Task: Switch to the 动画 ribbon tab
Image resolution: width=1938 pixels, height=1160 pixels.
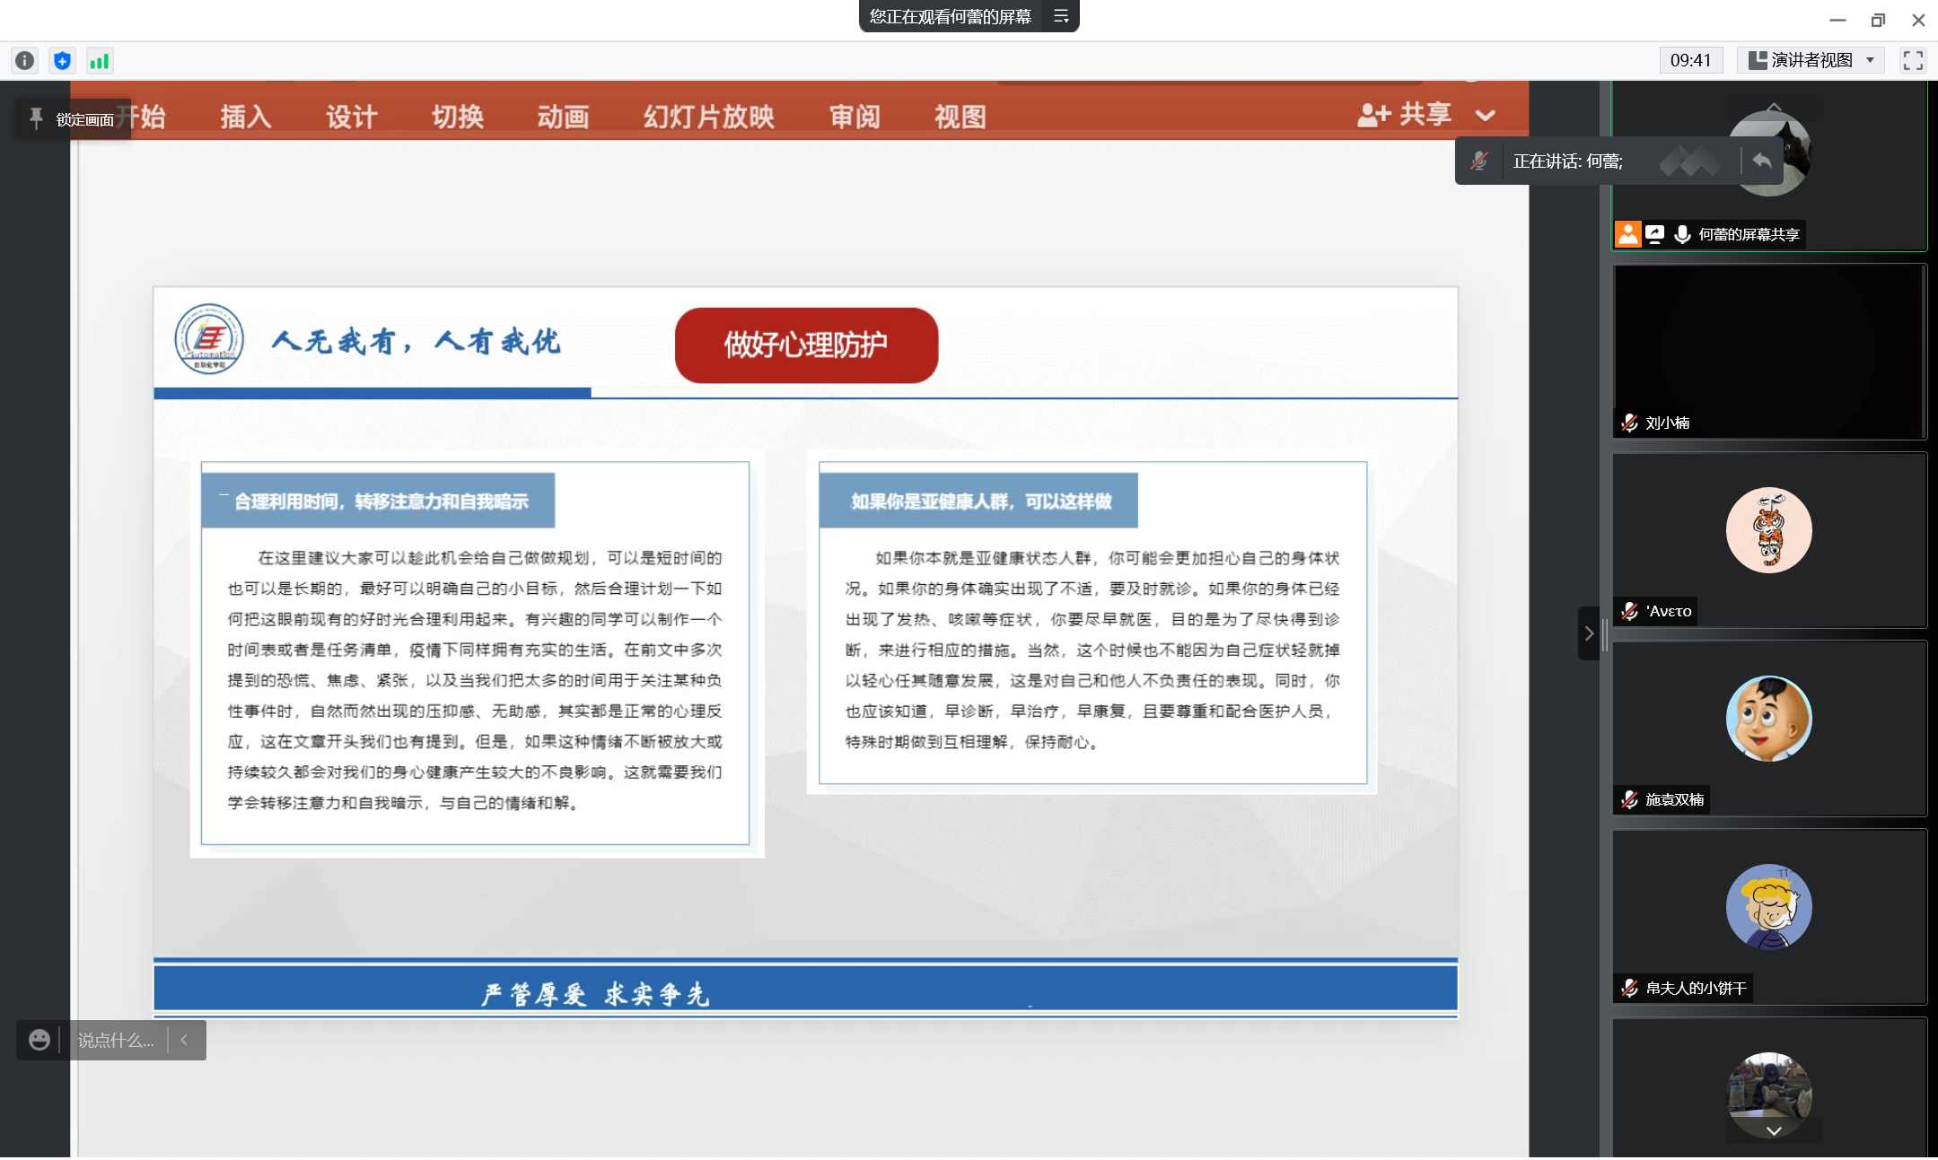Action: pos(563,117)
